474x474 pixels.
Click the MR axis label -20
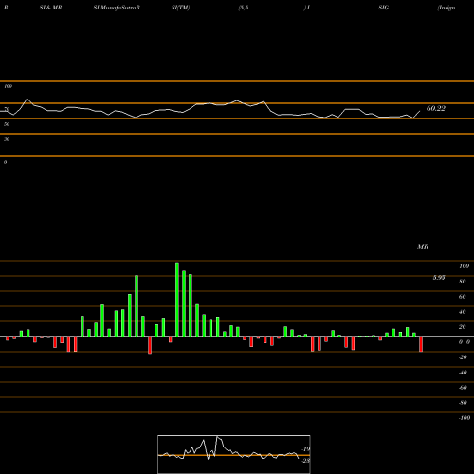click(463, 357)
